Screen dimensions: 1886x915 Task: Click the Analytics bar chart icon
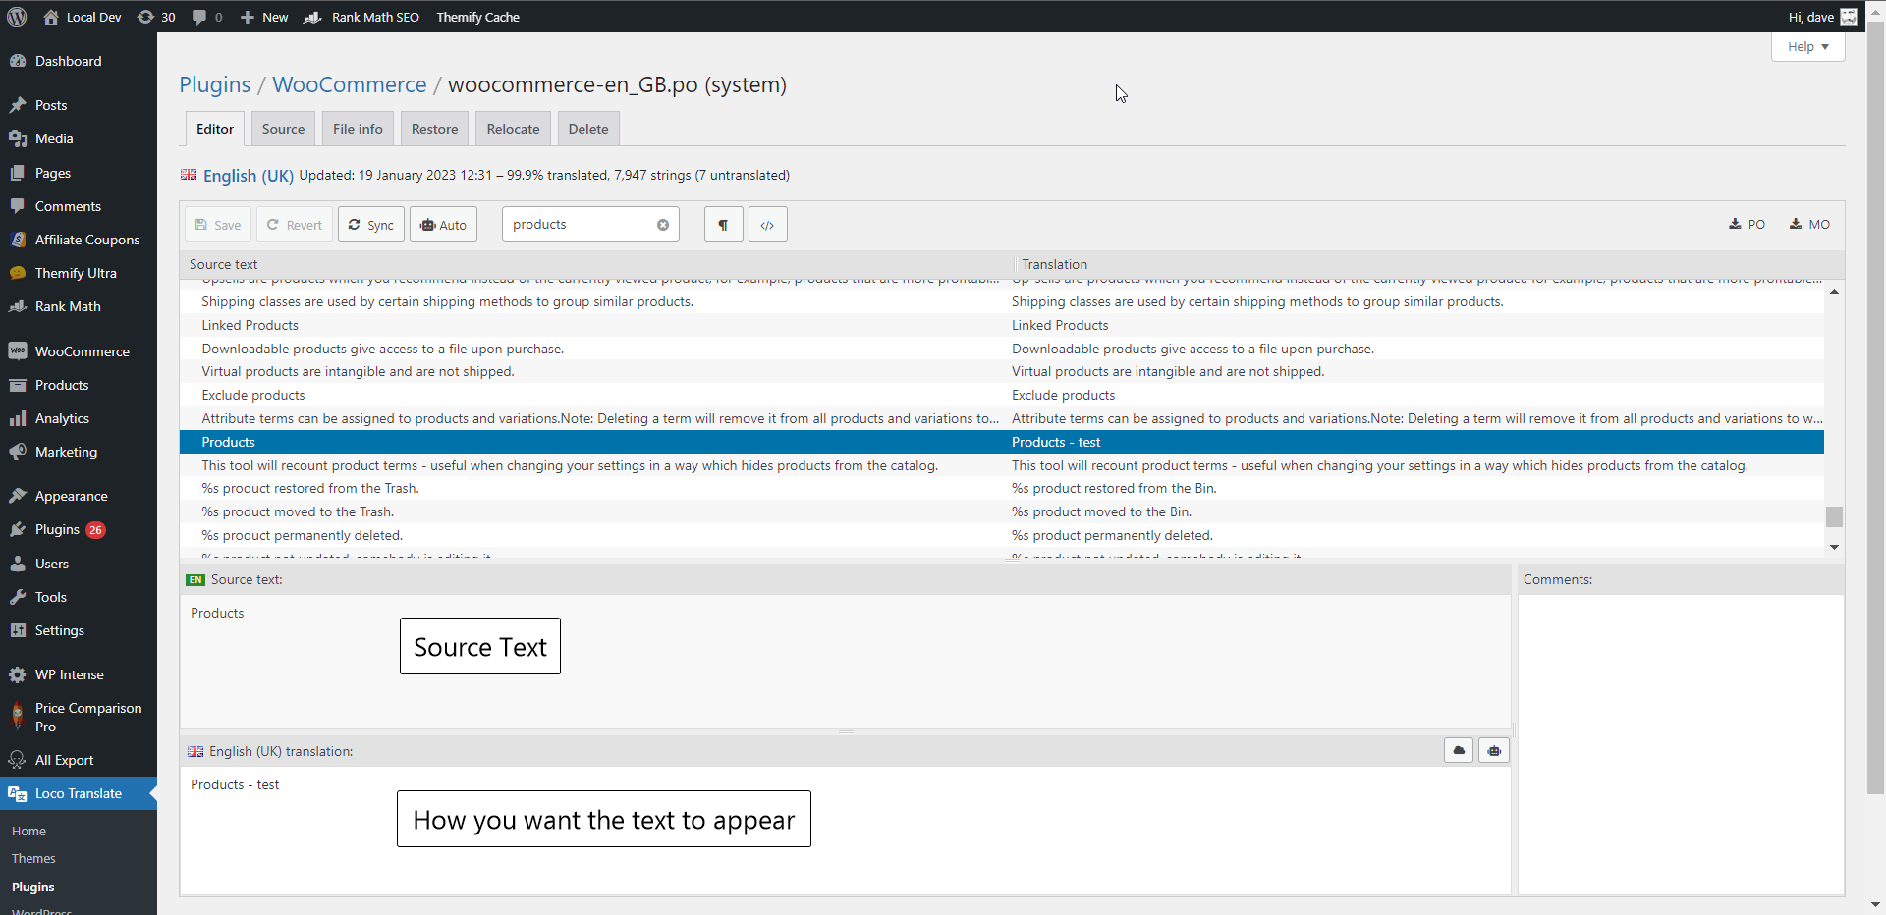coord(18,418)
